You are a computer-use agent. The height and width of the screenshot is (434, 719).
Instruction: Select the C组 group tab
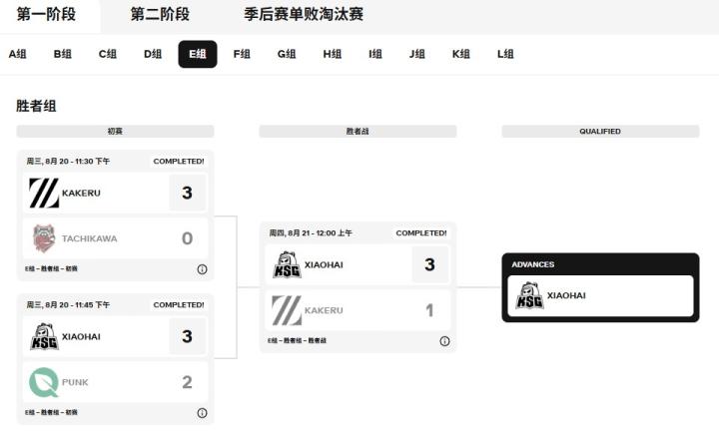coord(108,54)
